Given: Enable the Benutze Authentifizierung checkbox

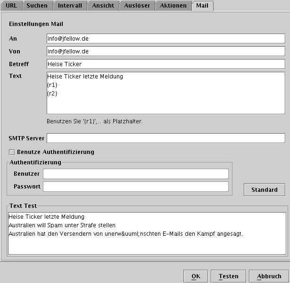Looking at the screenshot, I should point(12,152).
